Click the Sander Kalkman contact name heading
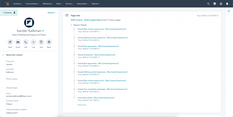 29,31
